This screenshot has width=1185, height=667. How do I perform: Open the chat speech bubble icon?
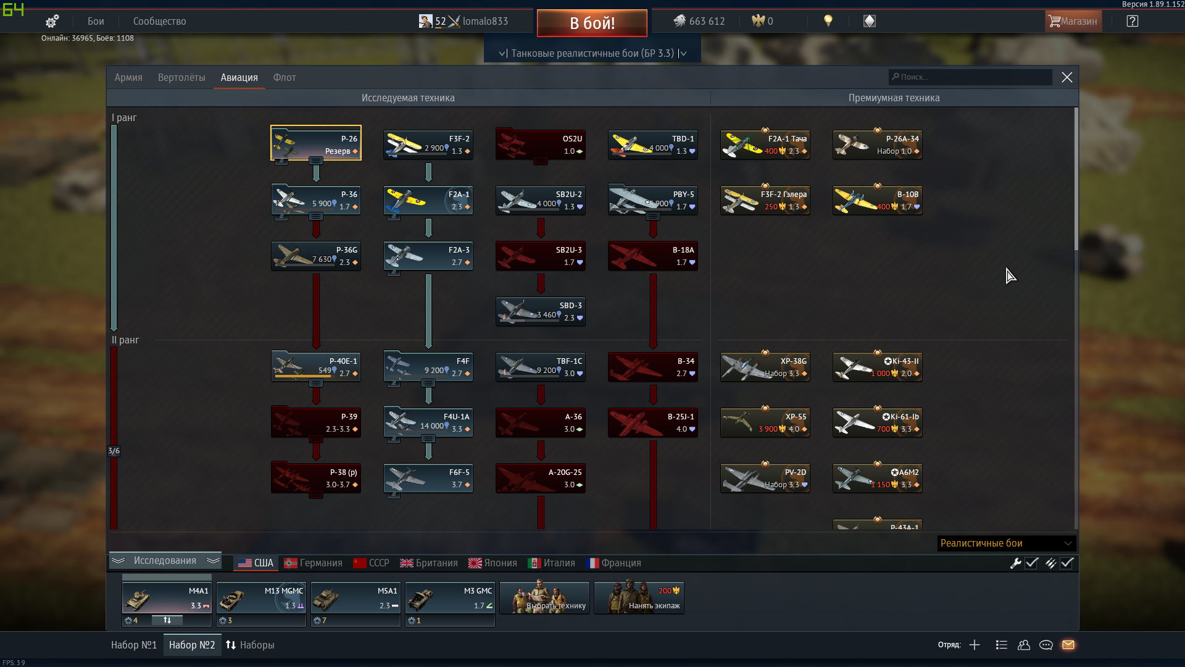(1046, 645)
